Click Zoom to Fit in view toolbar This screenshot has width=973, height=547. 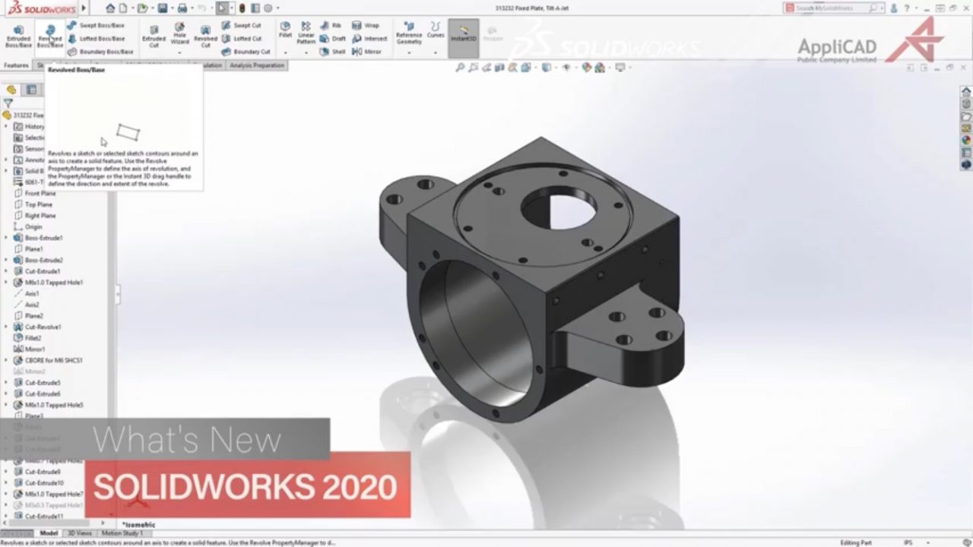pos(460,68)
